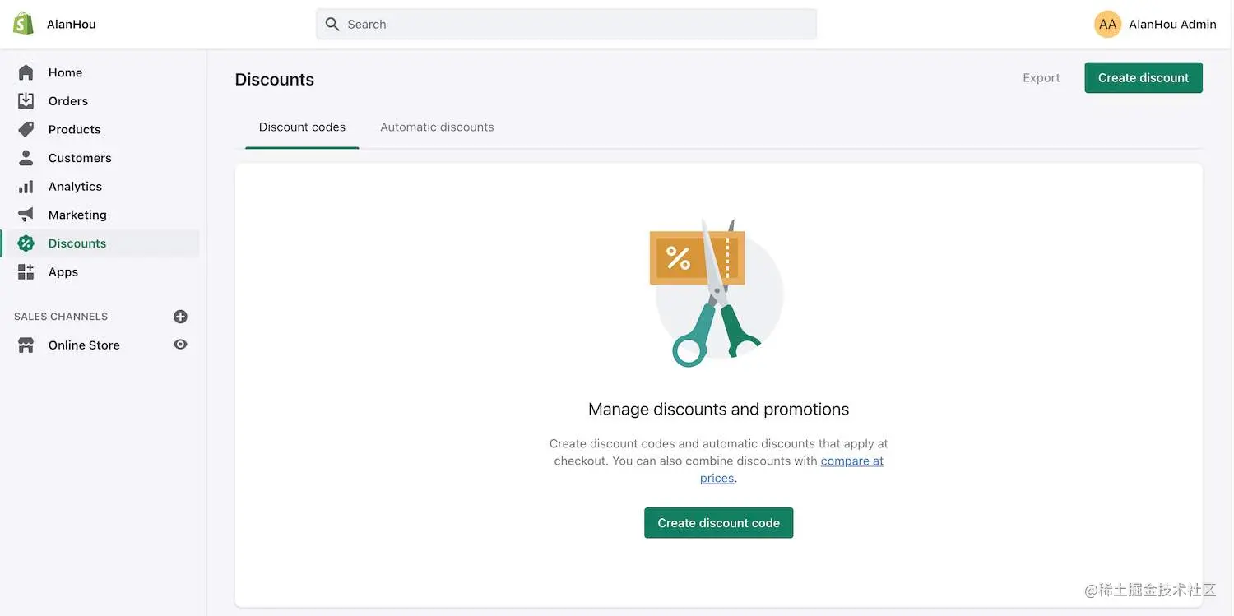The height and width of the screenshot is (616, 1234).
Task: Click the Products tag icon
Action: (x=26, y=128)
